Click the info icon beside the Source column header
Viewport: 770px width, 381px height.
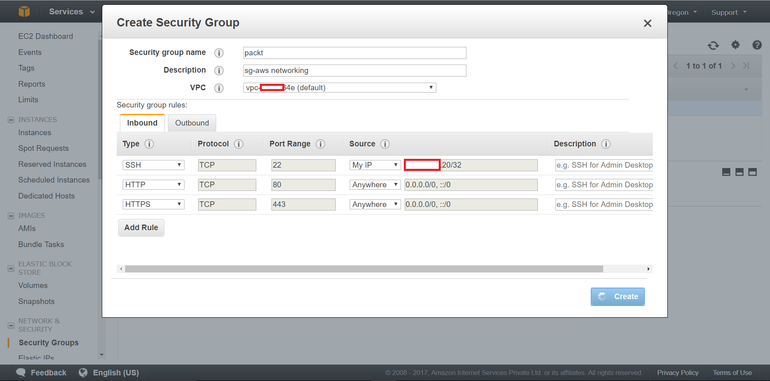385,144
